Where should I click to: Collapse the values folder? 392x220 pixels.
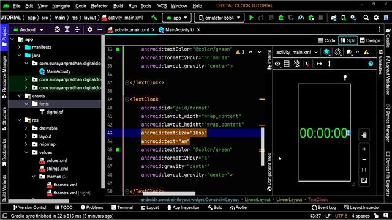click(x=26, y=152)
